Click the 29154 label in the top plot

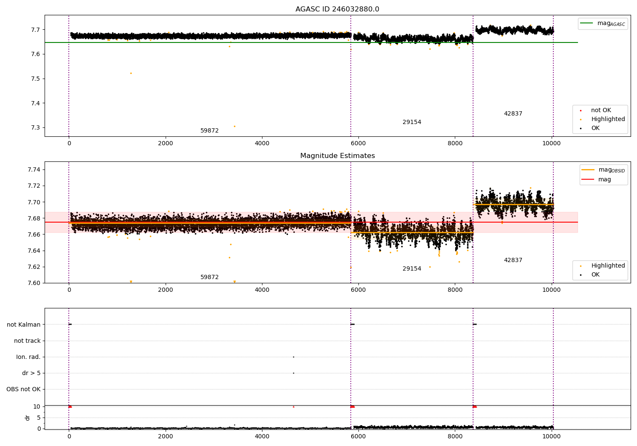click(x=412, y=122)
